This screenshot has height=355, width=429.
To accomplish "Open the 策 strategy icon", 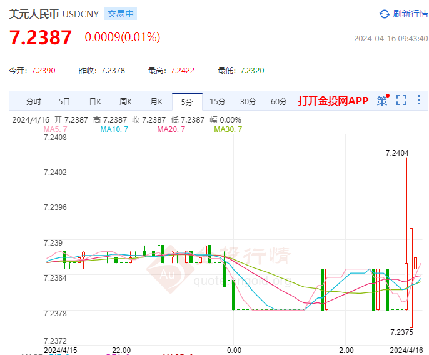I will click(382, 101).
